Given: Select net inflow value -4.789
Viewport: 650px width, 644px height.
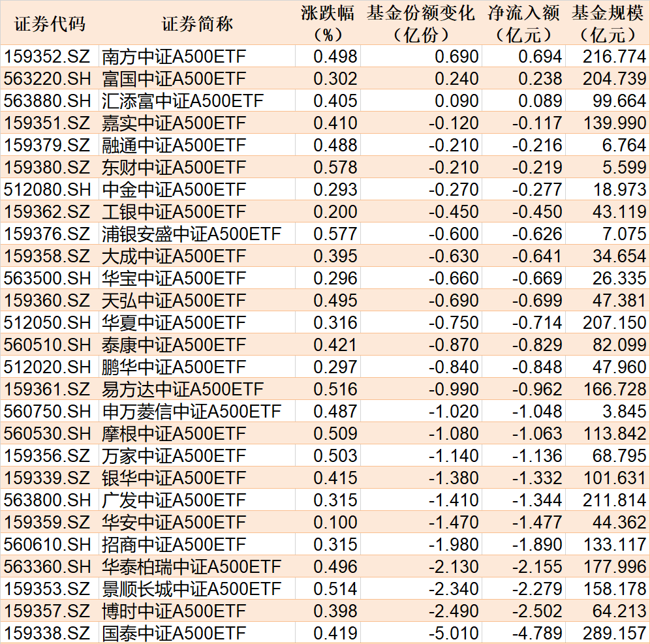Looking at the screenshot, I should [523, 633].
